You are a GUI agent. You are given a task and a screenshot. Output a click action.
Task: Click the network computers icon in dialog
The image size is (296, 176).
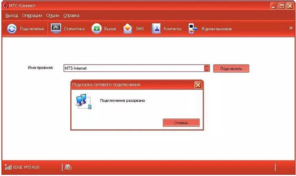click(x=84, y=101)
